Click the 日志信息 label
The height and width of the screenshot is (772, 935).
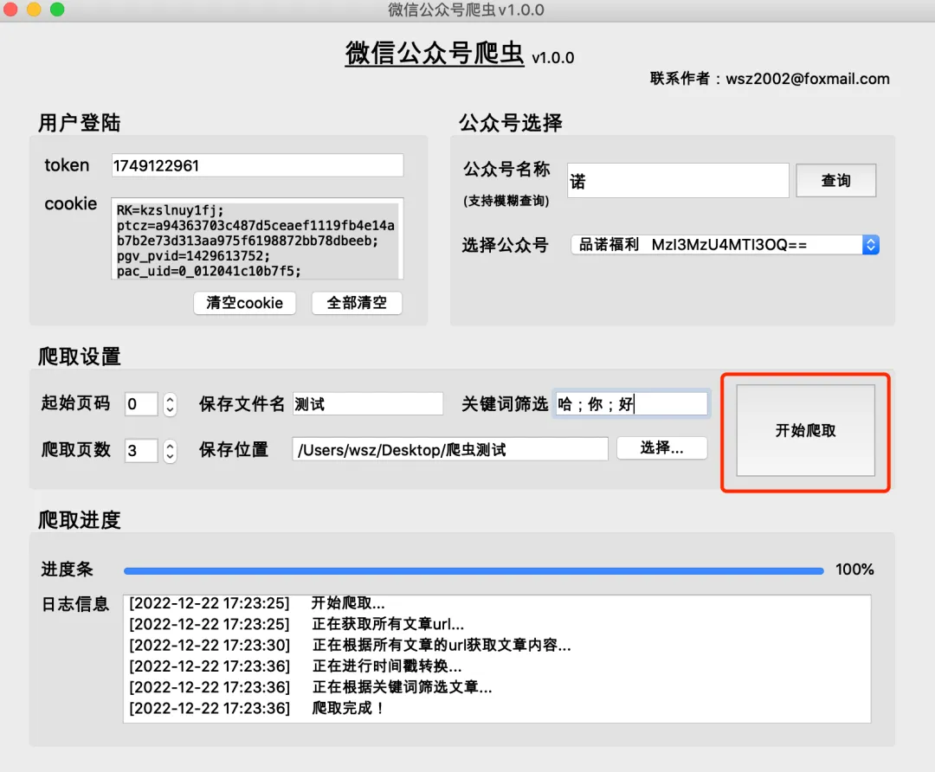tap(75, 604)
